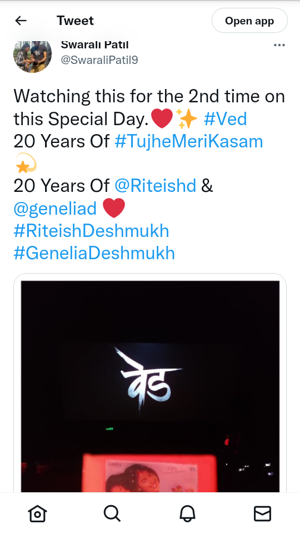
Task: Open the #GeneliaDeshmukh hashtag
Action: coord(94,253)
